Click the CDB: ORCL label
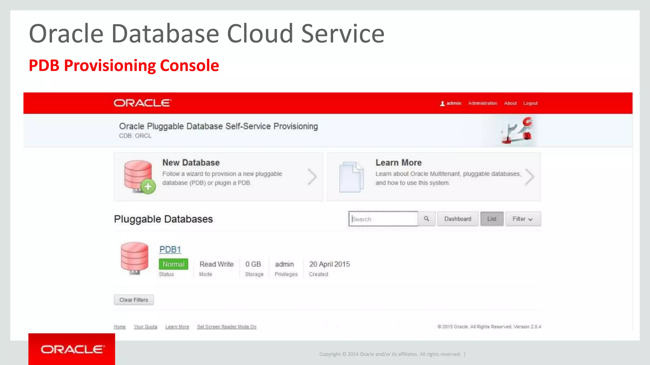Viewport: 650px width, 365px height. [135, 136]
